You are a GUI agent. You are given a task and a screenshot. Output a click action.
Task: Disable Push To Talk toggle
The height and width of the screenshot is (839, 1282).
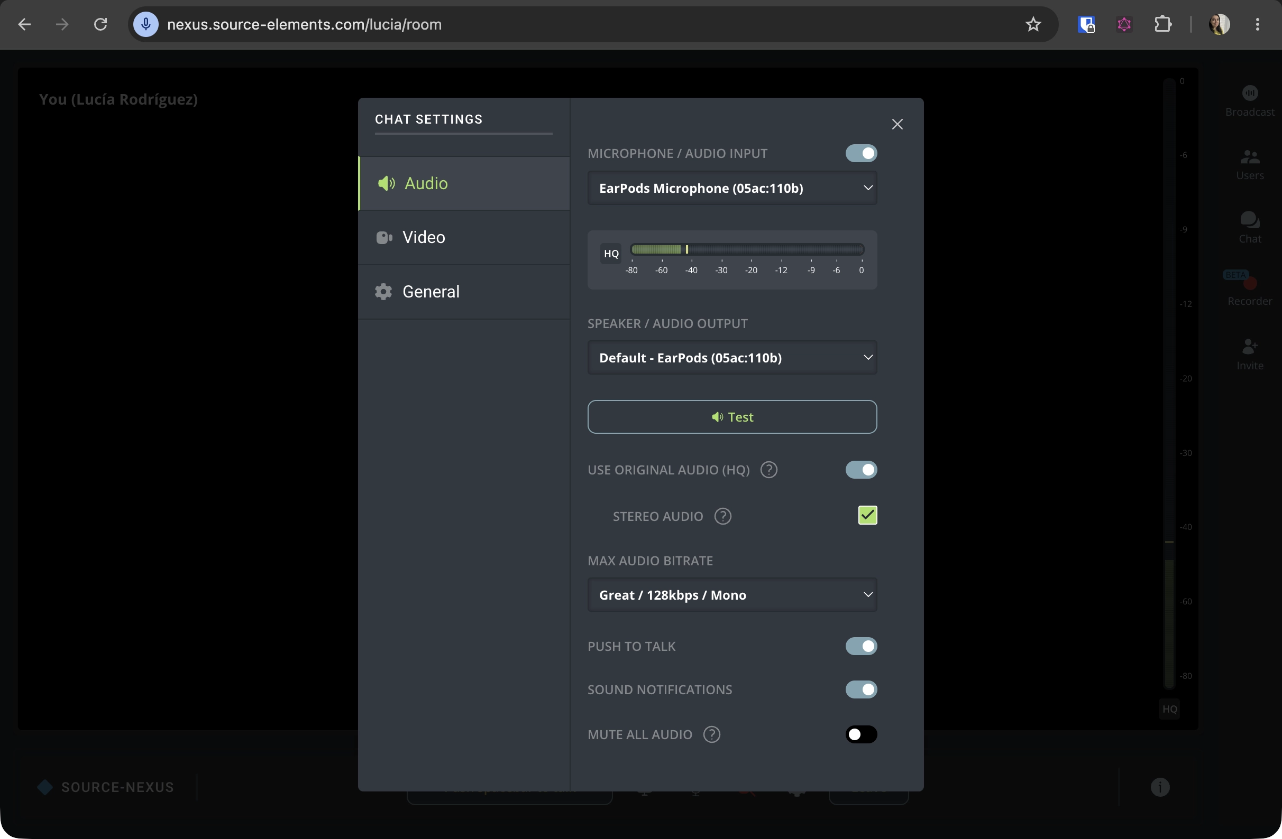(861, 646)
